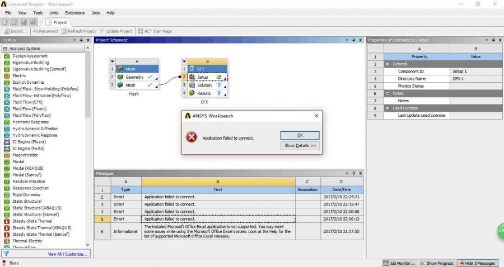Pin the Project Schematic panel
The height and width of the screenshot is (267, 504).
pyautogui.click(x=353, y=40)
